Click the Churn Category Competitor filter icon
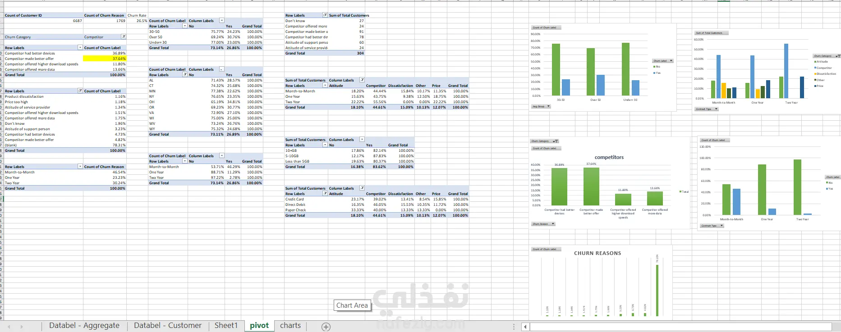Image resolution: width=841 pixels, height=332 pixels. pos(124,37)
